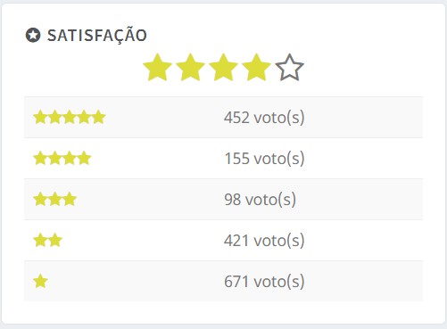Open the 155 voto(s) count
The image size is (447, 329).
click(264, 159)
